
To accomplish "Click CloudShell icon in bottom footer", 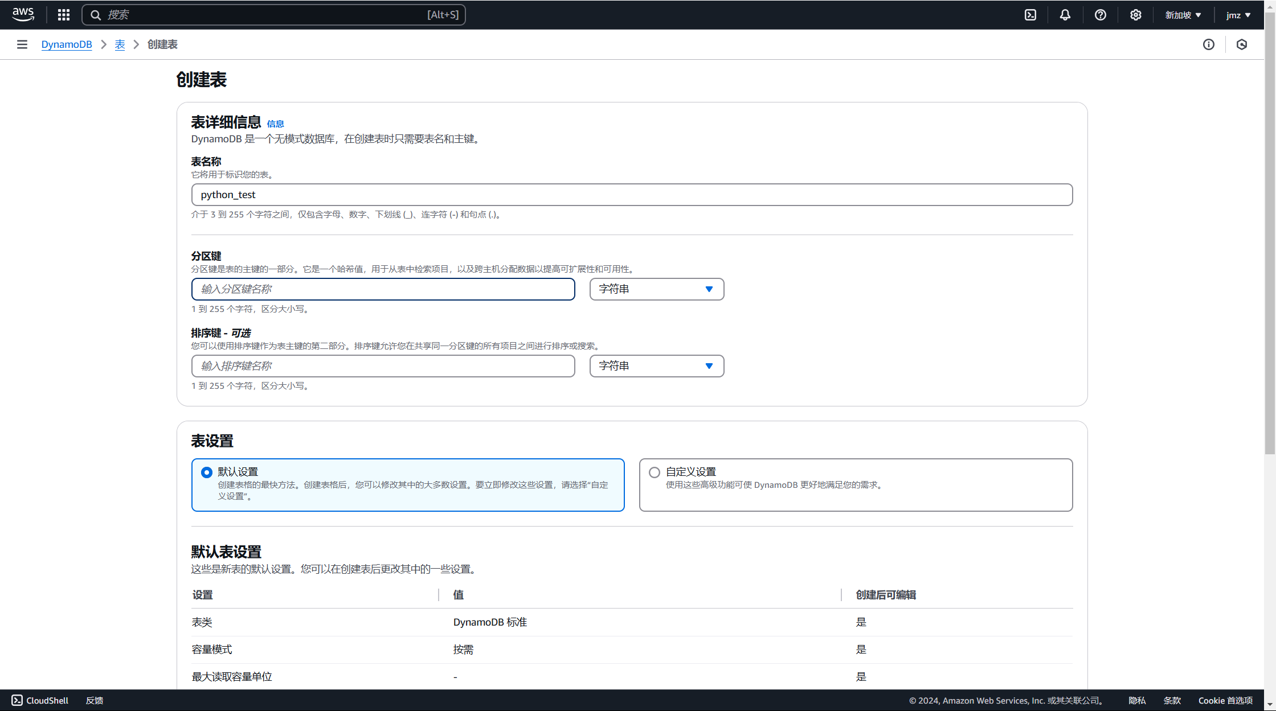I will 17,700.
